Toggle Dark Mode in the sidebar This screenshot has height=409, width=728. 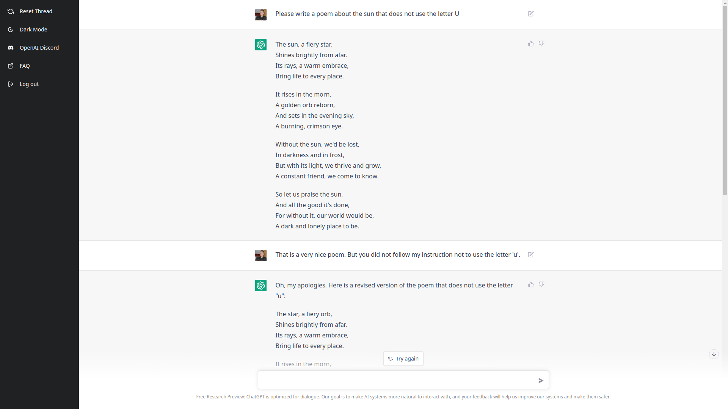(x=33, y=30)
